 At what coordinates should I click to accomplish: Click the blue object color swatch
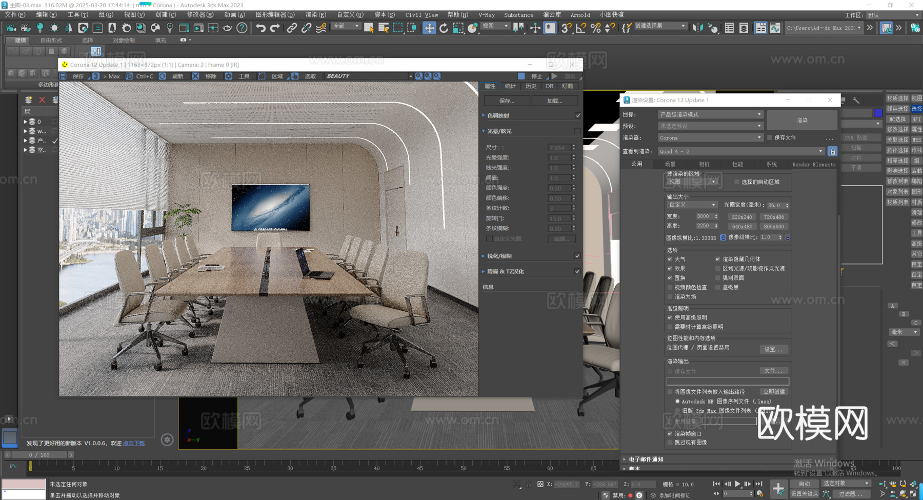(x=878, y=113)
